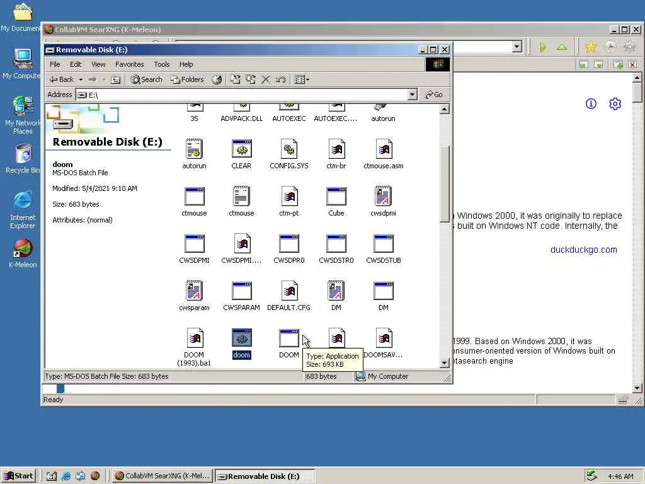The height and width of the screenshot is (484, 645).
Task: Select the lowercase cwsparam document icon
Action: pos(194,296)
